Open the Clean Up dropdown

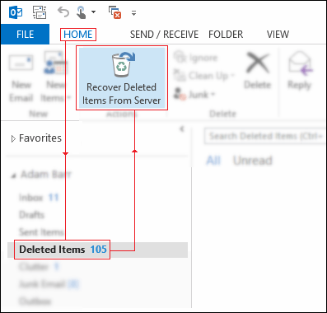point(204,75)
